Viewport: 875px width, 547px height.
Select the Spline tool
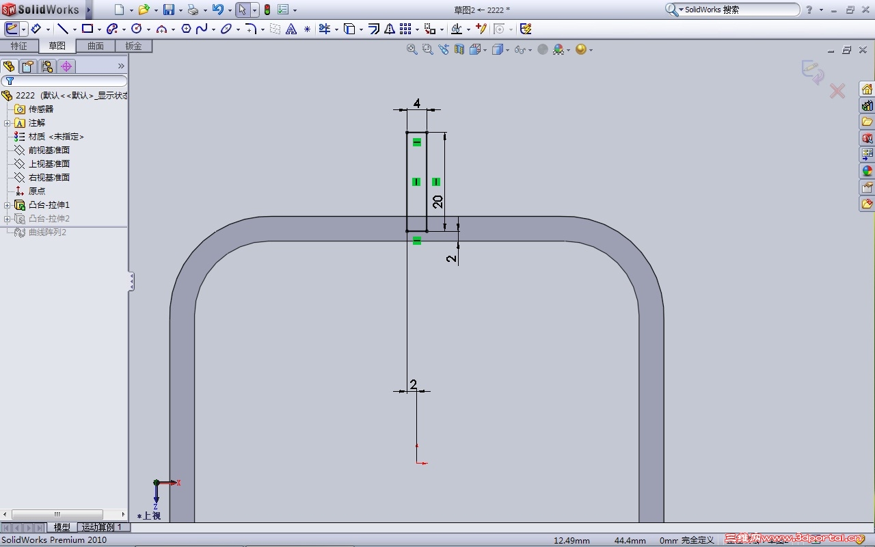(202, 29)
